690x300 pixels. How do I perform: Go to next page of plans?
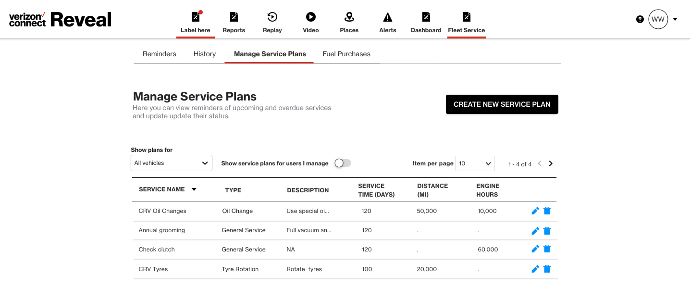[x=551, y=163]
